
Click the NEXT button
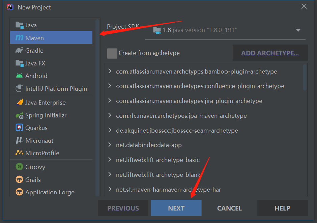point(176,208)
